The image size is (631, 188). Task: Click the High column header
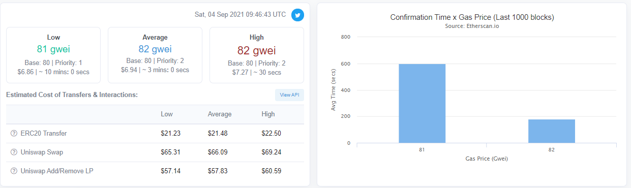click(268, 114)
